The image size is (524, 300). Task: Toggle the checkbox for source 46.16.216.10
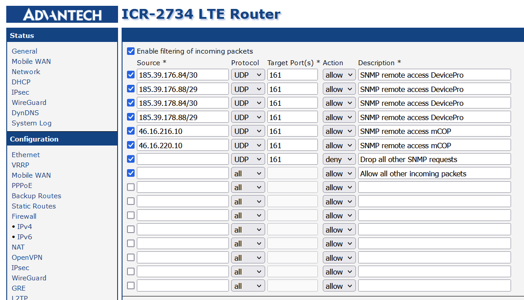tap(131, 131)
